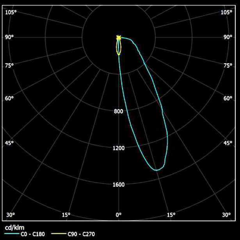Image resolution: width=240 pixels, height=240 pixels.
Task: Click the 75° label on the left edge
Action: click(9, 66)
